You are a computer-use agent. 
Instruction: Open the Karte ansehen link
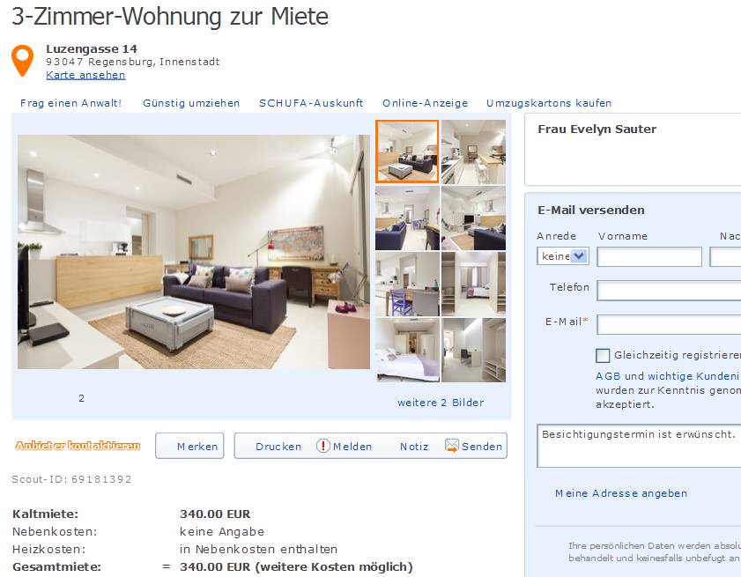click(x=85, y=75)
